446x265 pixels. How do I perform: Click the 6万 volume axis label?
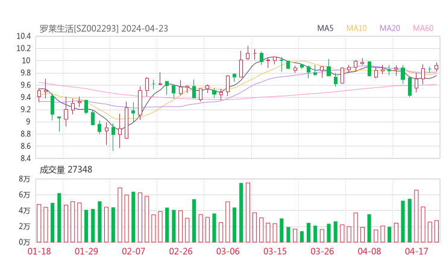tap(25, 195)
